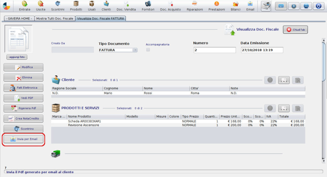Image resolution: width=327 pixels, height=177 pixels.
Task: Open the Entrate section in toolbar
Action: pos(25,6)
